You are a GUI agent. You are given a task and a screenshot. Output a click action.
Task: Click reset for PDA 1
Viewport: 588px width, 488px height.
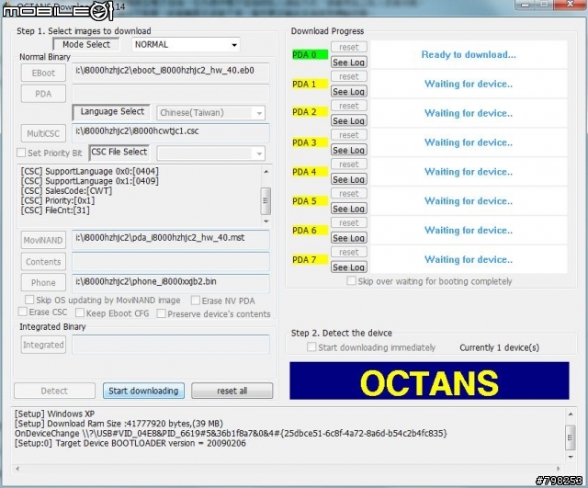click(349, 76)
